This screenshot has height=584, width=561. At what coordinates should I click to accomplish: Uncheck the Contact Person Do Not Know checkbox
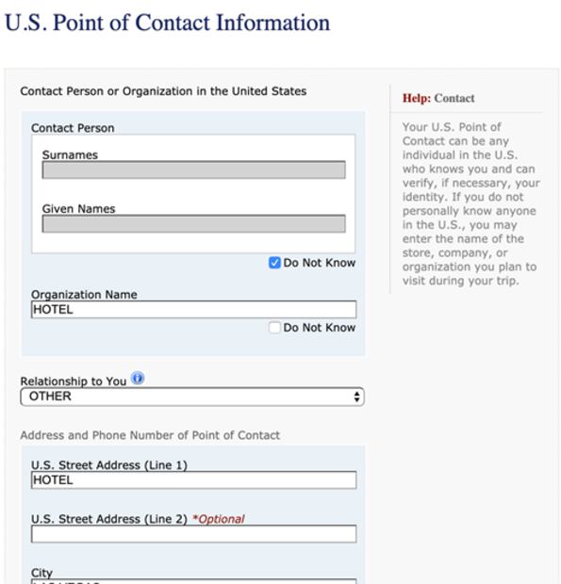tap(274, 263)
